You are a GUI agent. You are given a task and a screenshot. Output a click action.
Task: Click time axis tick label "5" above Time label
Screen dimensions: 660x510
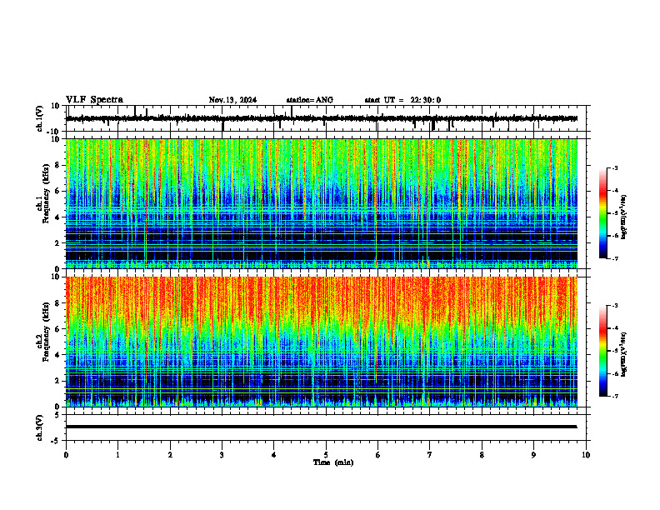326,455
